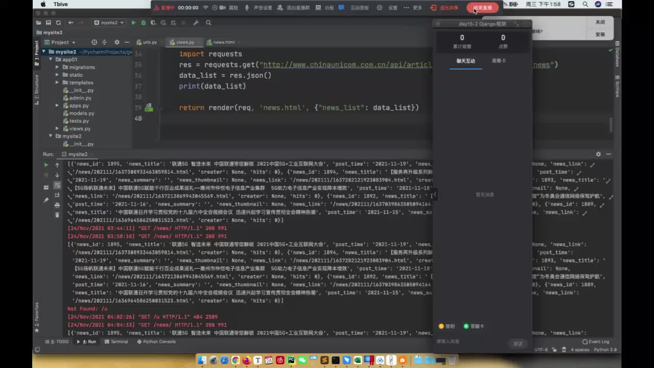
Task: Expand the static folder
Action: 57,75
